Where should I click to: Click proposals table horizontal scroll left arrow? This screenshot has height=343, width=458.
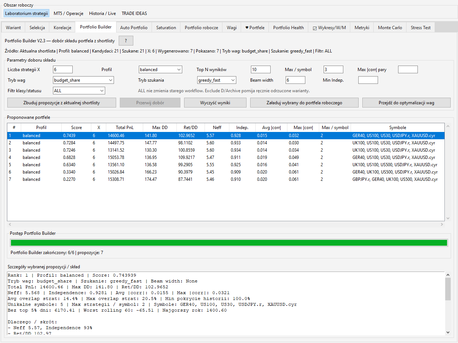pyautogui.click(x=10, y=224)
